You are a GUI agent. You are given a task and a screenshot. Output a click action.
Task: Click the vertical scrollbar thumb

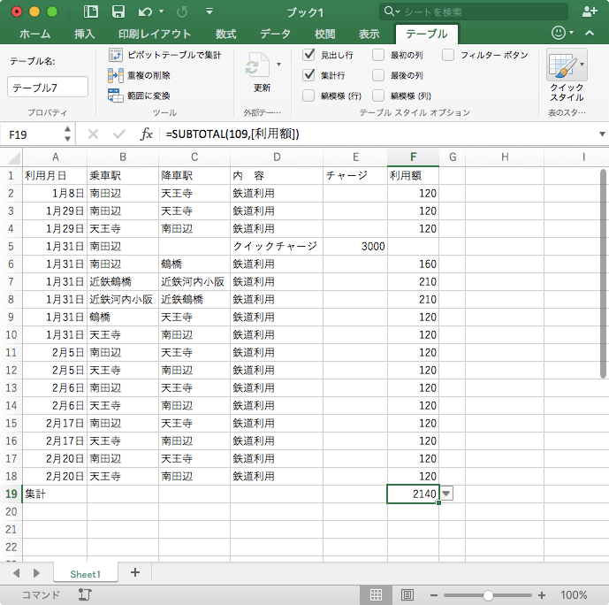(x=603, y=274)
